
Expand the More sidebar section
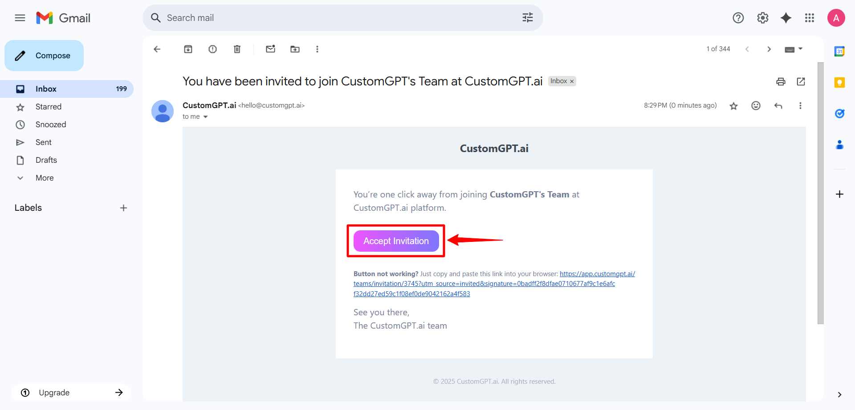point(45,178)
